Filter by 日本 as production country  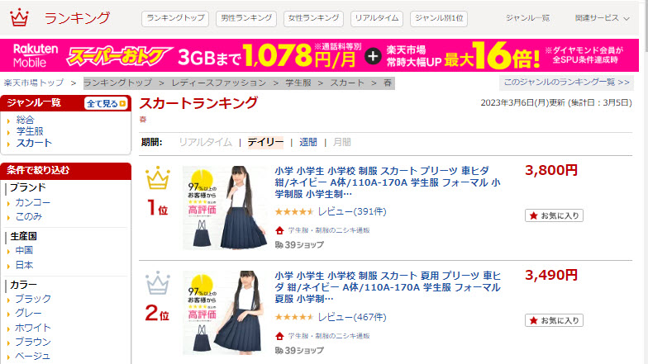pyautogui.click(x=24, y=266)
